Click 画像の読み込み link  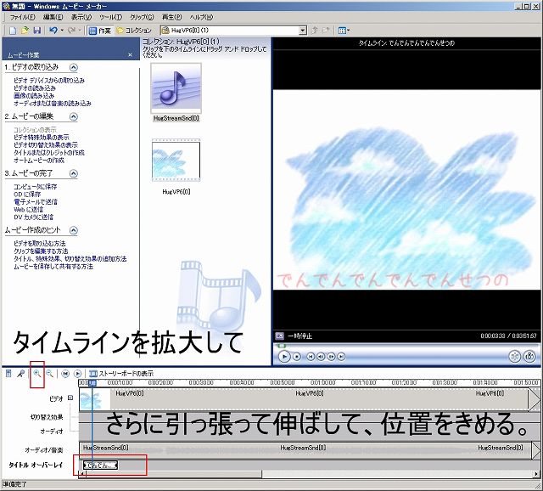click(34, 96)
